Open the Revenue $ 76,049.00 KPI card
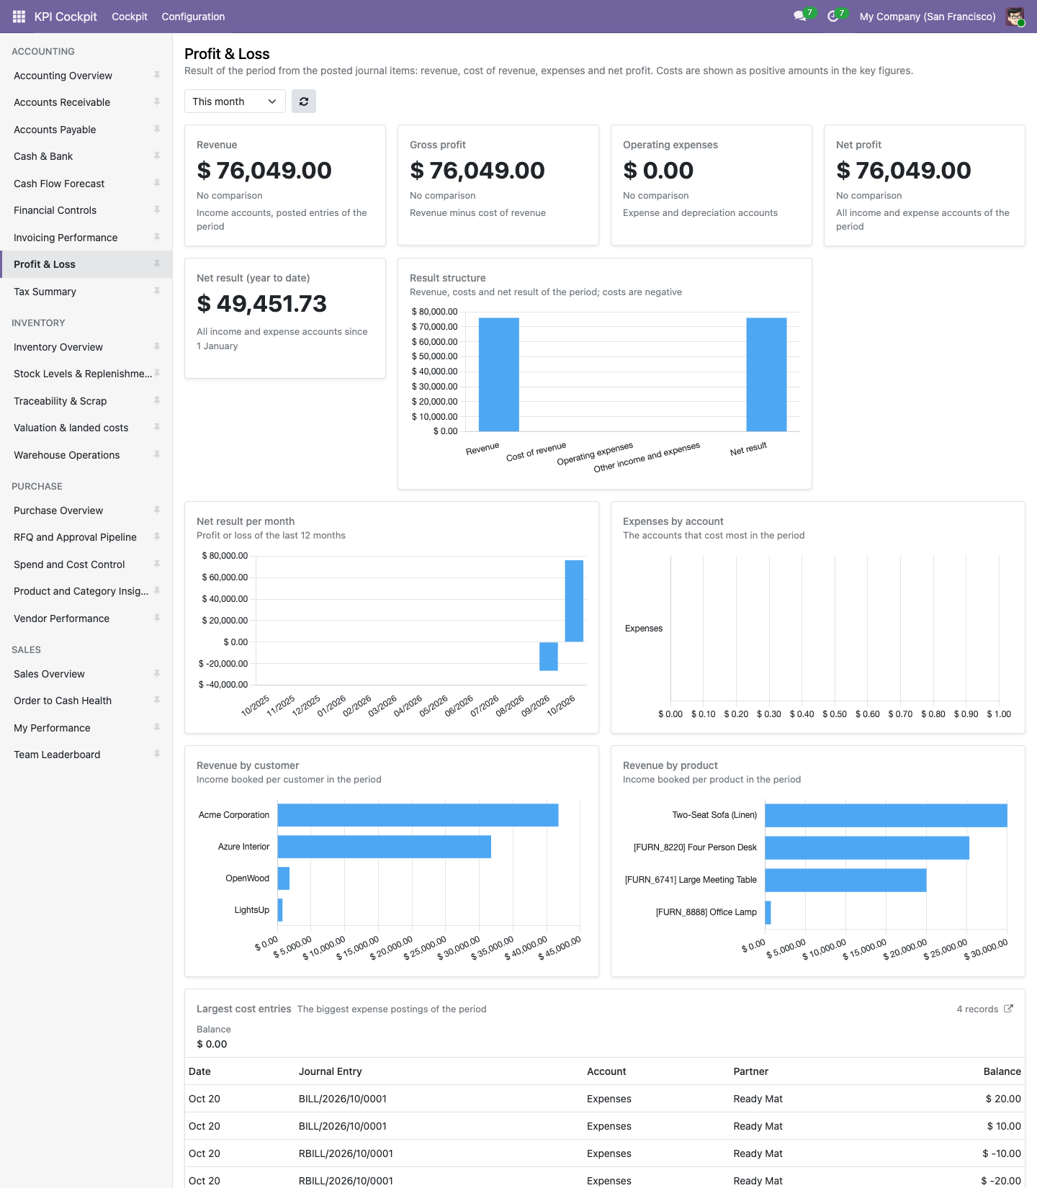The width and height of the screenshot is (1037, 1188). tap(285, 185)
